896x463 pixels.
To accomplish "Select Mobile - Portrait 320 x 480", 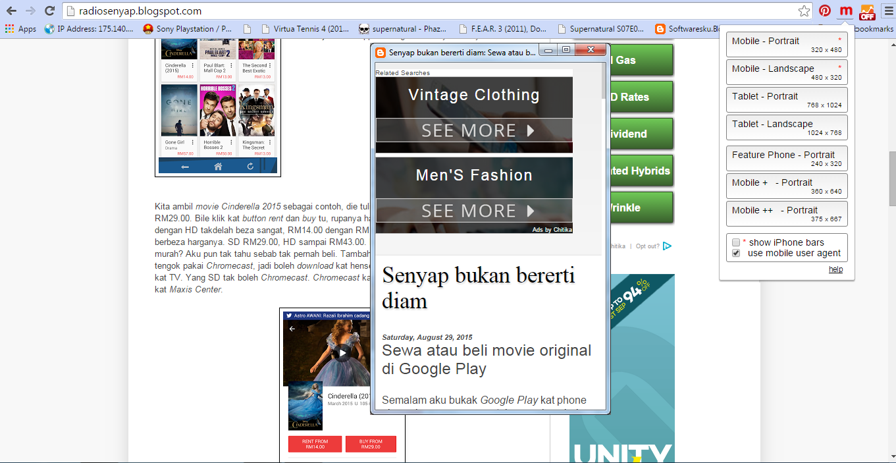I will (787, 45).
